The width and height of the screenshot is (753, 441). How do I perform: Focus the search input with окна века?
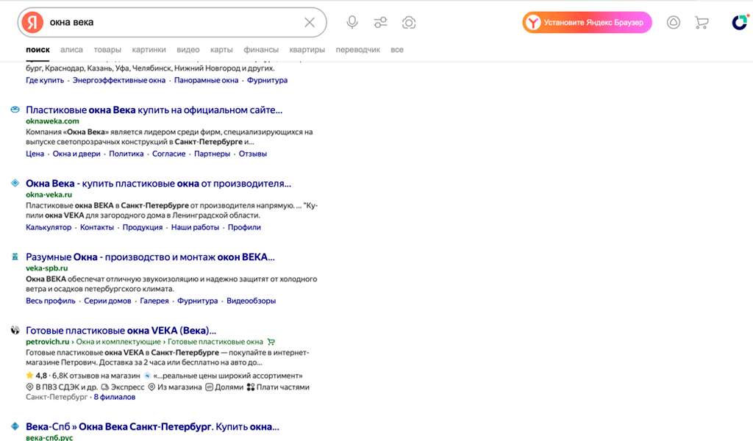pos(173,23)
